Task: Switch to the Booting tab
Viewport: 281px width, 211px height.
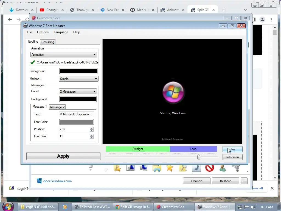Action: [33, 42]
